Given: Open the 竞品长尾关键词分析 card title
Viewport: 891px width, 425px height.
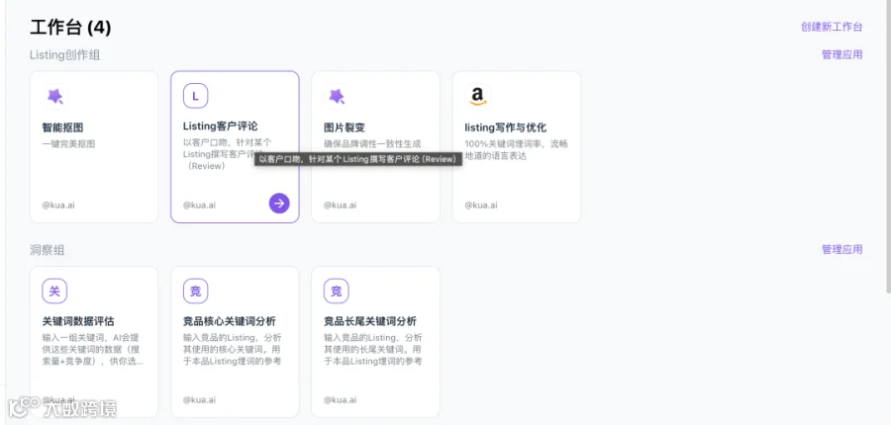Looking at the screenshot, I should coord(370,322).
